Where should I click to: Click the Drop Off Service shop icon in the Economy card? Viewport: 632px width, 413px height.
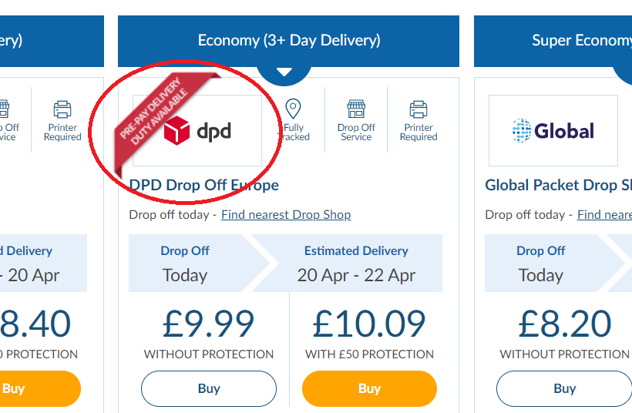(356, 109)
